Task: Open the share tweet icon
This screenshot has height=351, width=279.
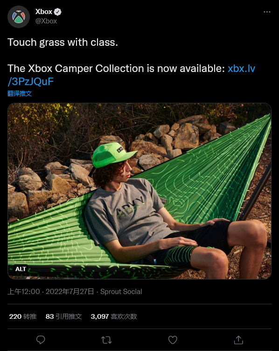Action: (x=238, y=340)
